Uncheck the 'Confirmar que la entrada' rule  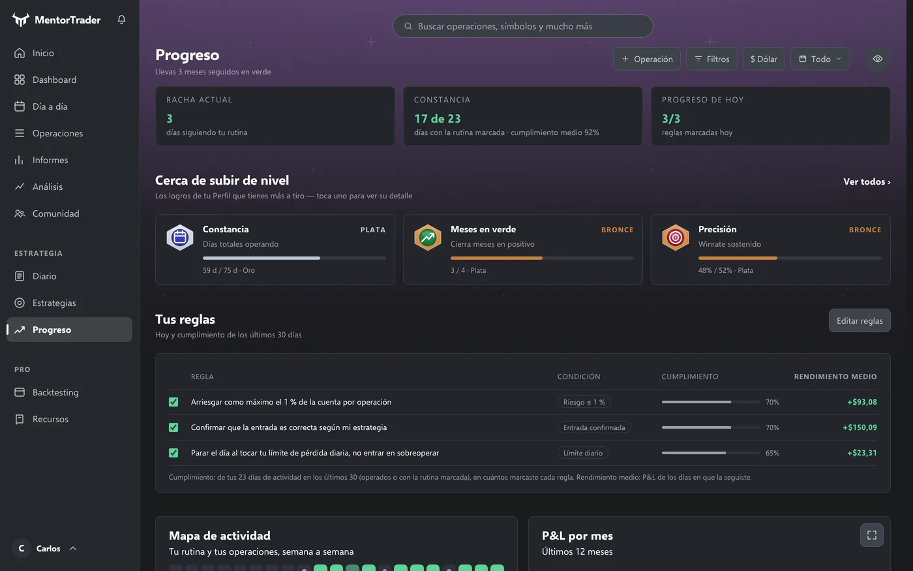pyautogui.click(x=173, y=427)
